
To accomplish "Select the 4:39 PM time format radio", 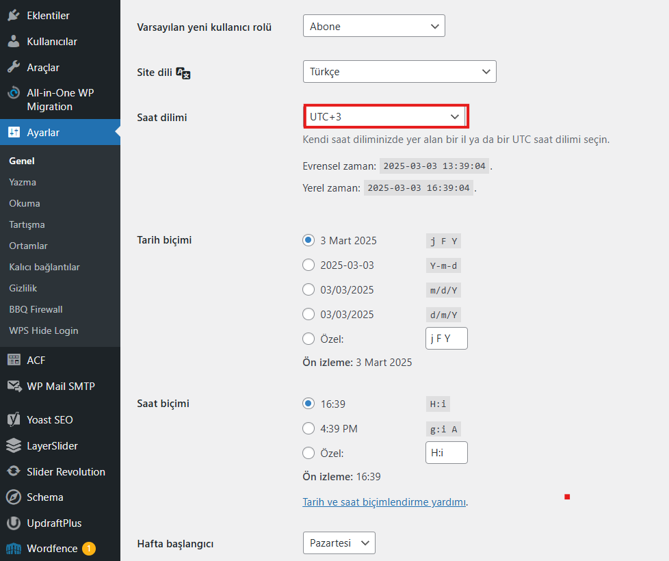I will coord(309,428).
